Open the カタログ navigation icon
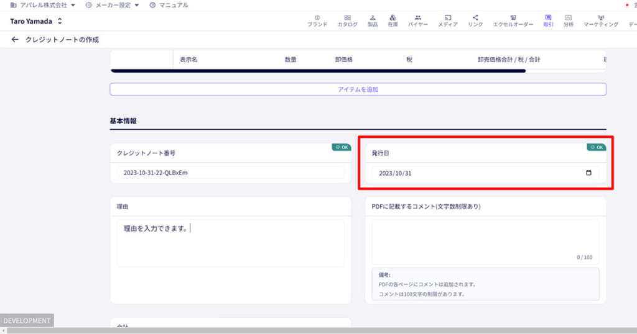Image resolution: width=637 pixels, height=334 pixels. pos(347,20)
